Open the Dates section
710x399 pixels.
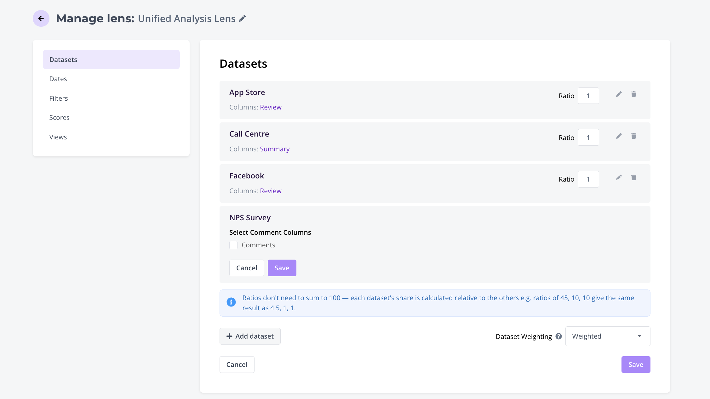[58, 79]
